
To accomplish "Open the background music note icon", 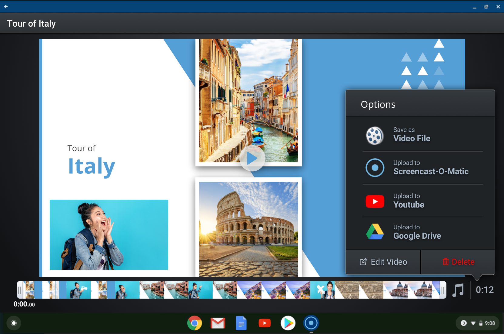I will pyautogui.click(x=458, y=290).
